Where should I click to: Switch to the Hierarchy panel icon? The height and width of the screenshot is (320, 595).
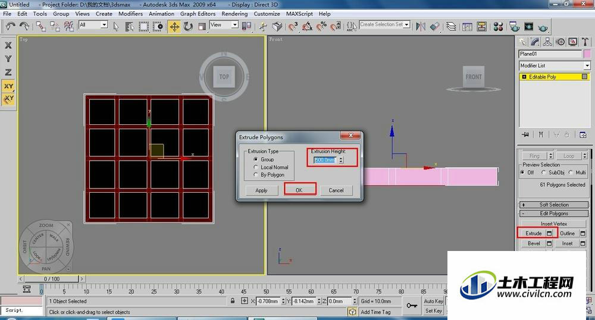coord(547,42)
